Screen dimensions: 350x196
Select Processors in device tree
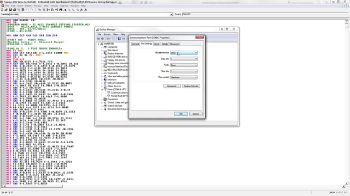pyautogui.click(x=113, y=99)
